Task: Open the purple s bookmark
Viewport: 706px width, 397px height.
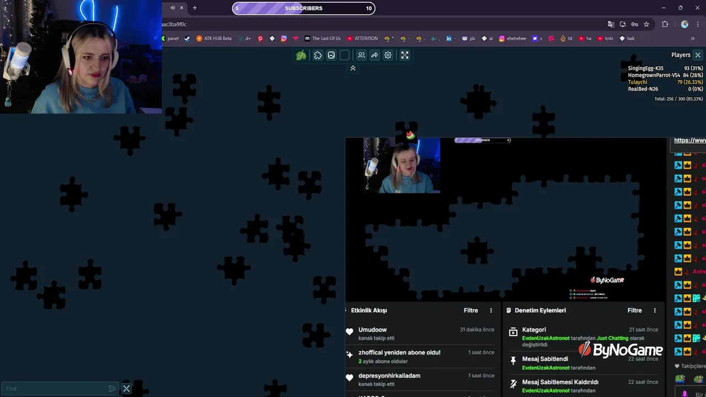Action: 537,39
